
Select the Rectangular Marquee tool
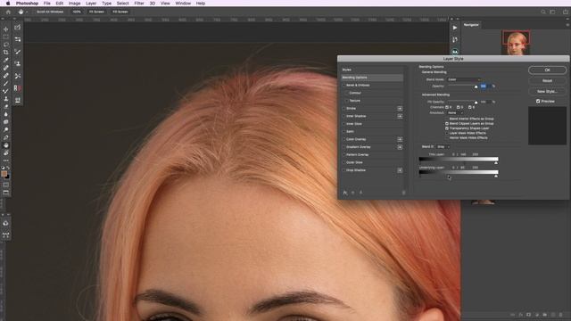point(6,37)
